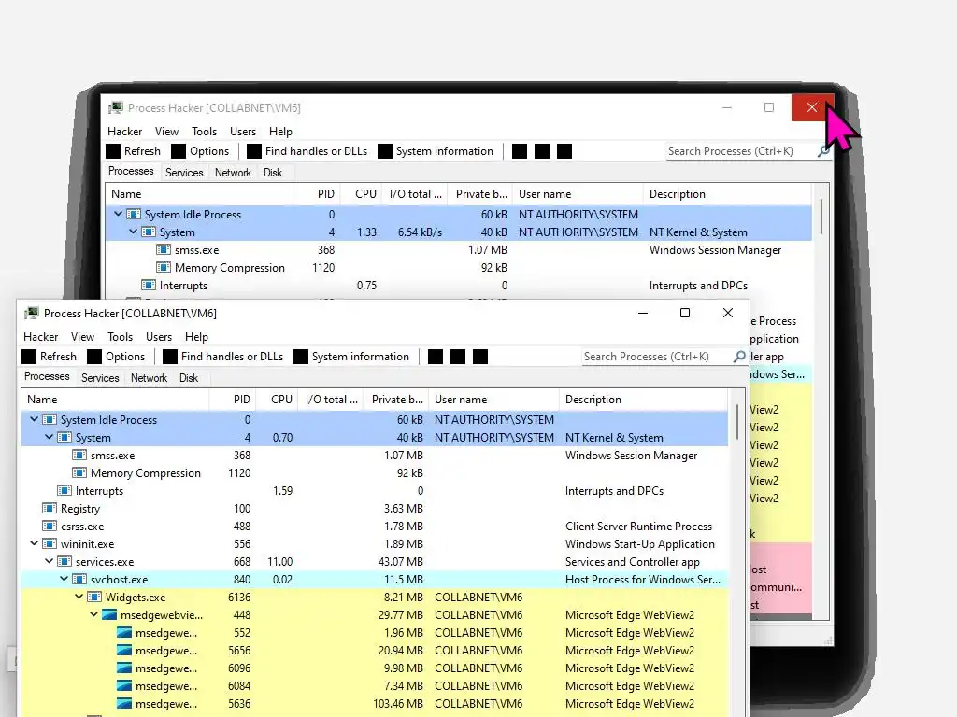This screenshot has width=957, height=717.
Task: Collapse the System node in front window
Action: (49, 437)
